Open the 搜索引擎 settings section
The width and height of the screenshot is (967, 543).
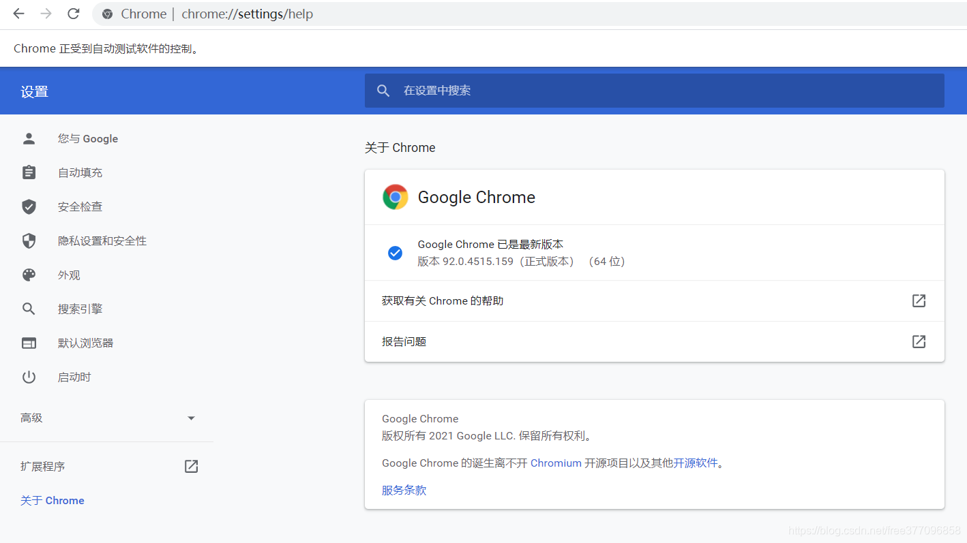click(80, 309)
